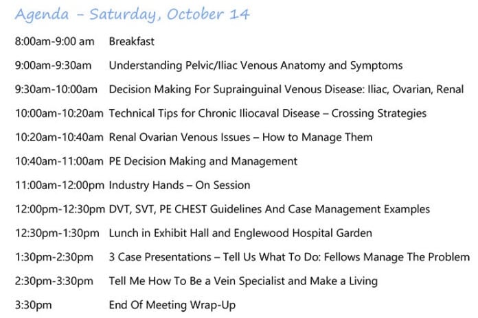This screenshot has height=318, width=478.
Task: Click Technical Tips for Chronic Iliocaval Disease
Action: [x=268, y=114]
